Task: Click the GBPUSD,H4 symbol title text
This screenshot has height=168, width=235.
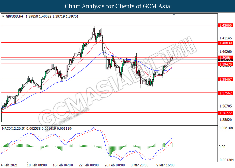Action: point(14,16)
